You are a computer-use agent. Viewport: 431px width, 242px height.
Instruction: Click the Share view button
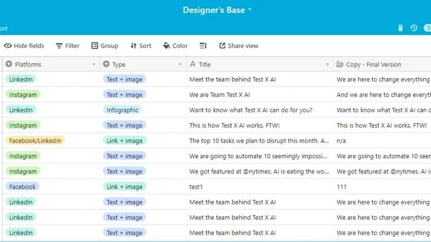(239, 46)
